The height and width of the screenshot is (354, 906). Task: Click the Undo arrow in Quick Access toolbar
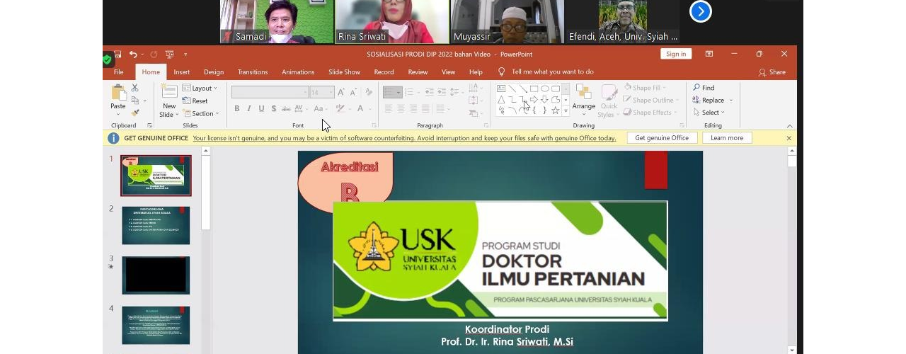point(132,55)
